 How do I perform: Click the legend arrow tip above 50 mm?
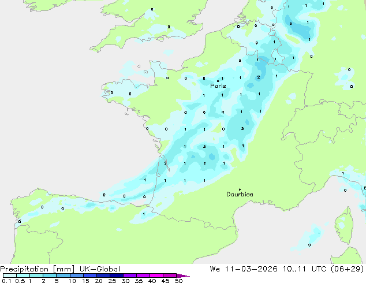pos(183,275)
